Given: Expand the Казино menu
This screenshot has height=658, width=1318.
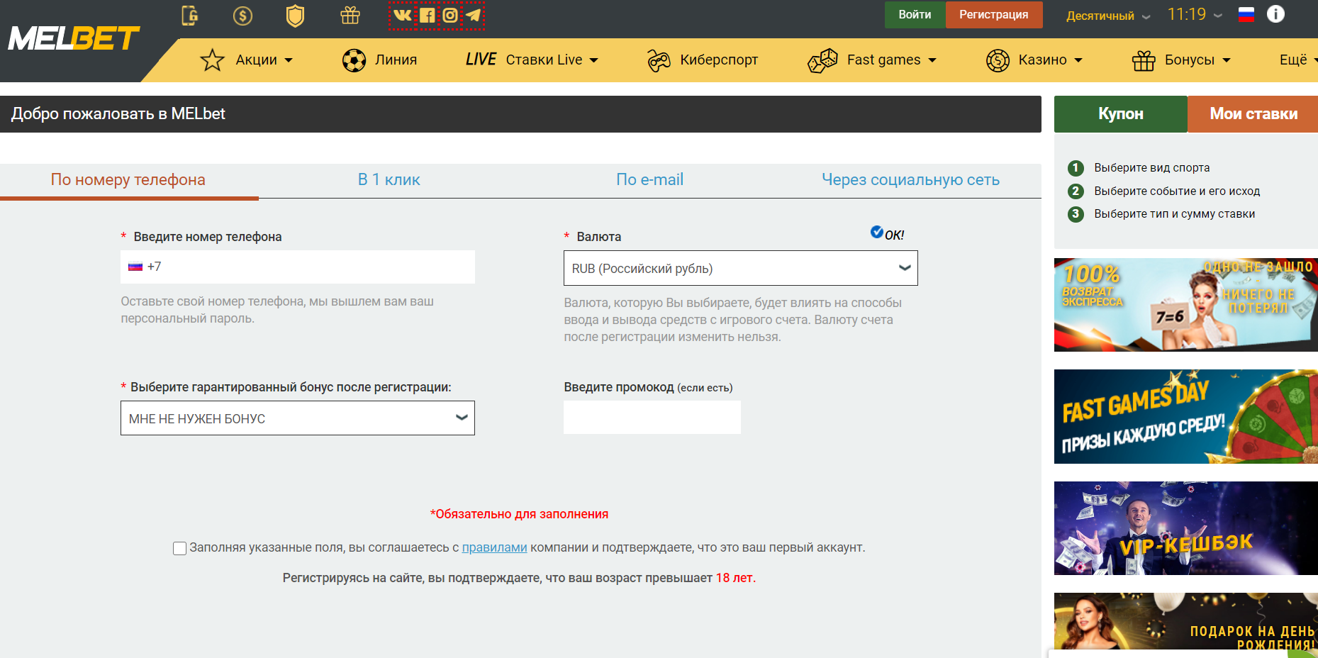Looking at the screenshot, I should click(x=1034, y=60).
